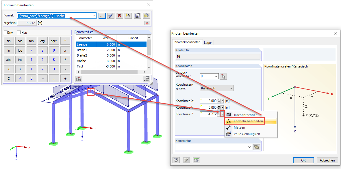The height and width of the screenshot is (169, 341).
Task: Open the Koordinatensystem Kartesisch dropdown
Action: (x=231, y=88)
